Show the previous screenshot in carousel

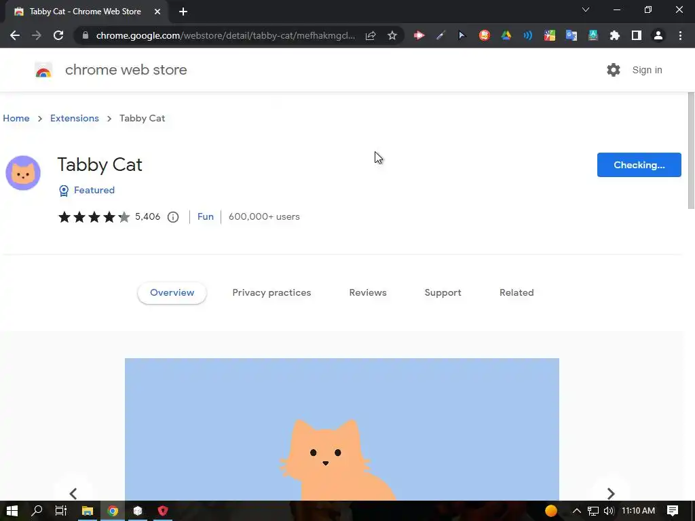(x=73, y=493)
